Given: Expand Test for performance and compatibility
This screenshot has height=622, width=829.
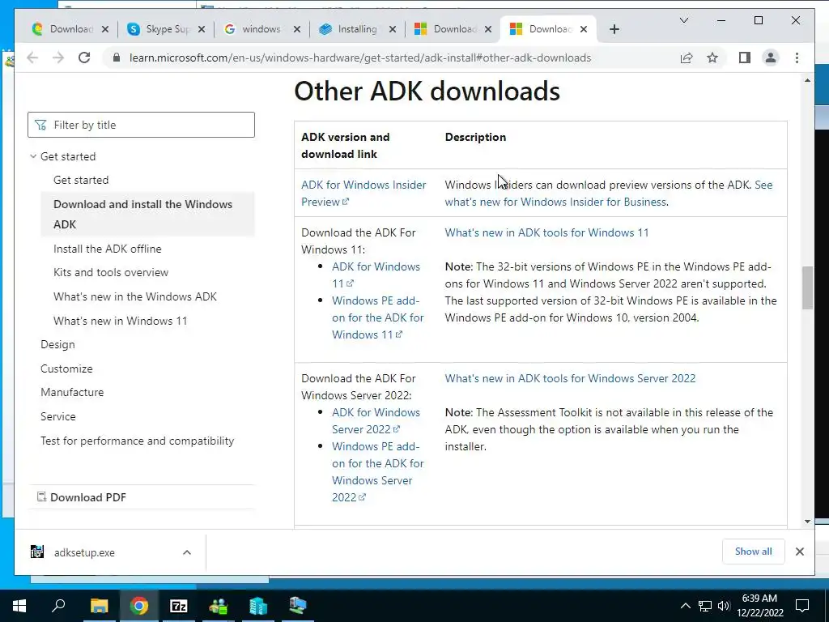Looking at the screenshot, I should coord(138,441).
